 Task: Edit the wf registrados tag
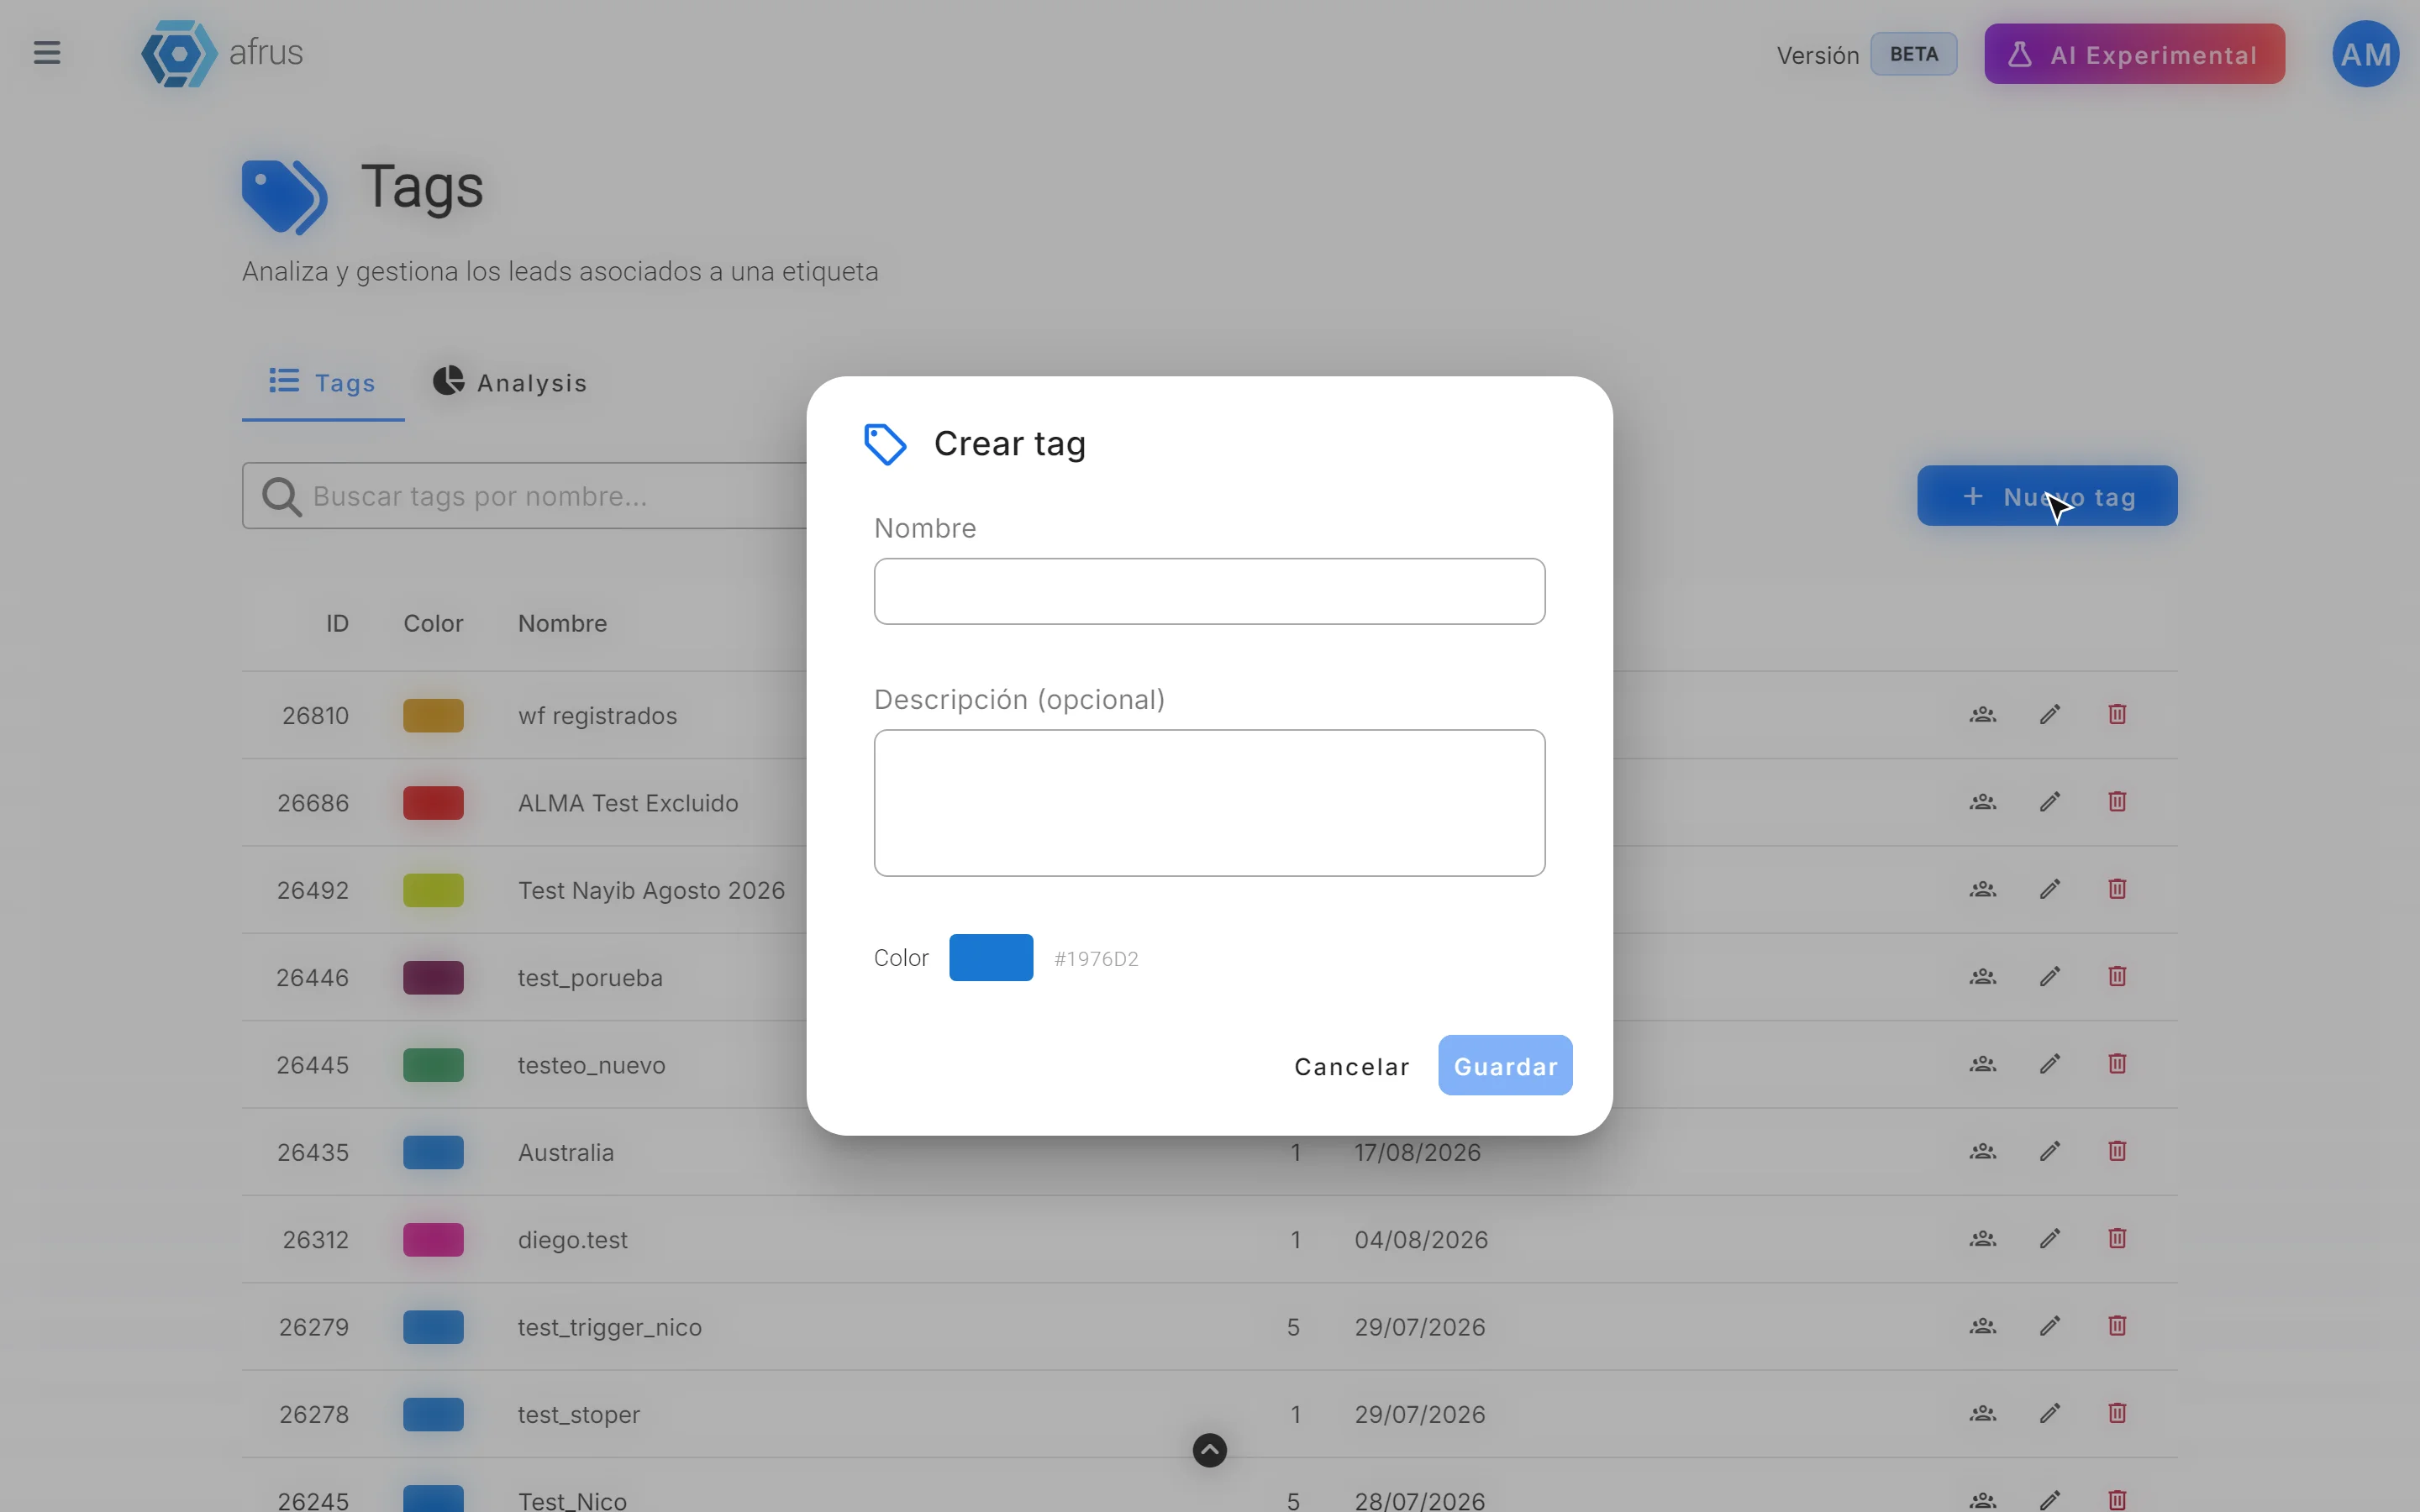(2050, 715)
